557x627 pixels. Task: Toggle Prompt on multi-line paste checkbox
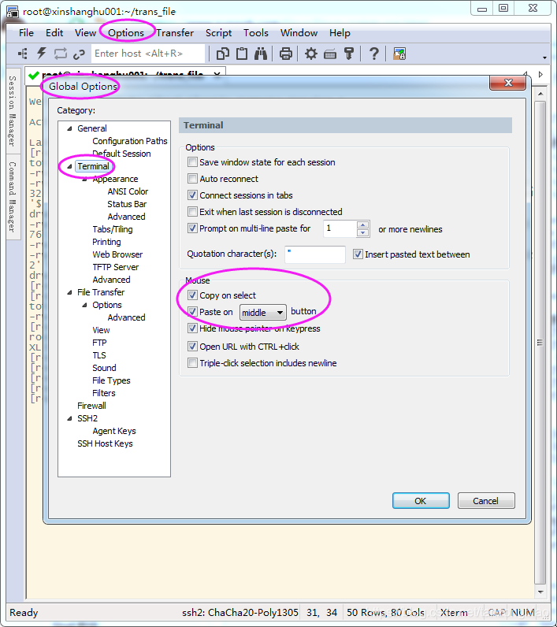[192, 228]
